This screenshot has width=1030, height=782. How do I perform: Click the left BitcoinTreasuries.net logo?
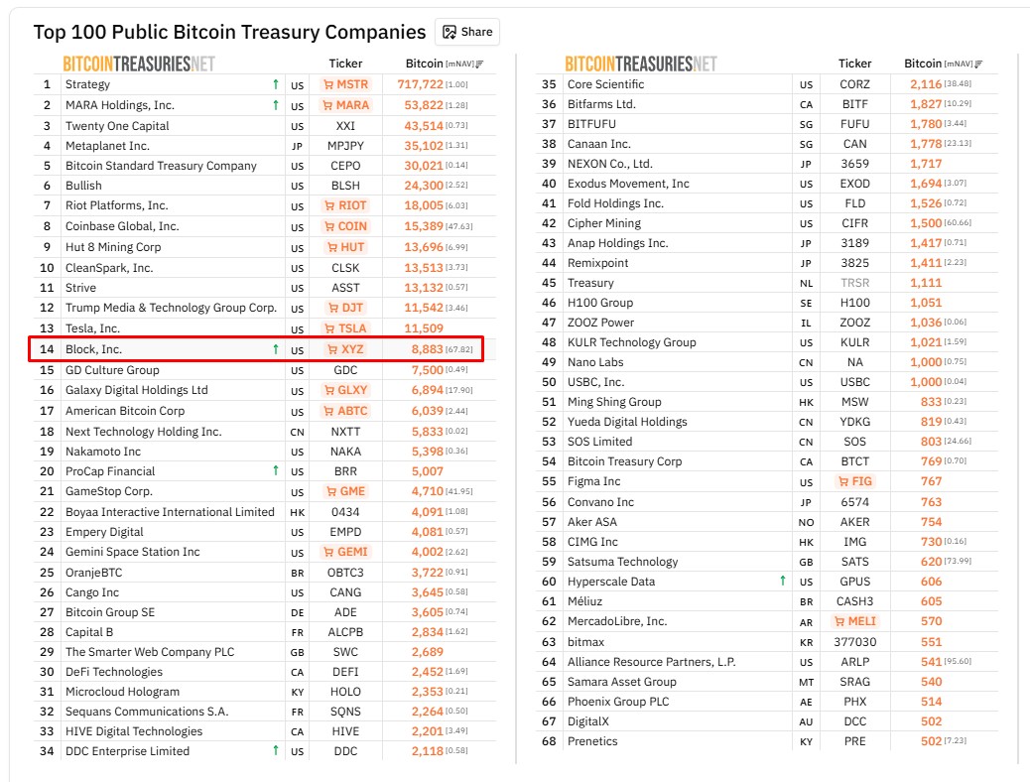tap(139, 64)
